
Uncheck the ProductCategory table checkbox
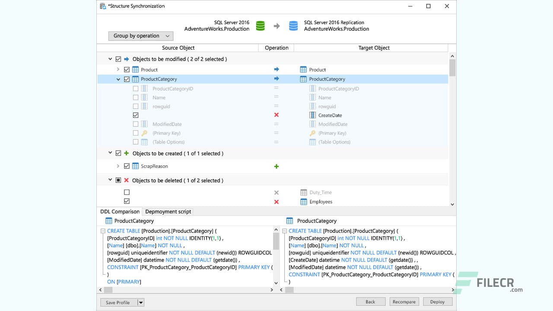pyautogui.click(x=127, y=79)
